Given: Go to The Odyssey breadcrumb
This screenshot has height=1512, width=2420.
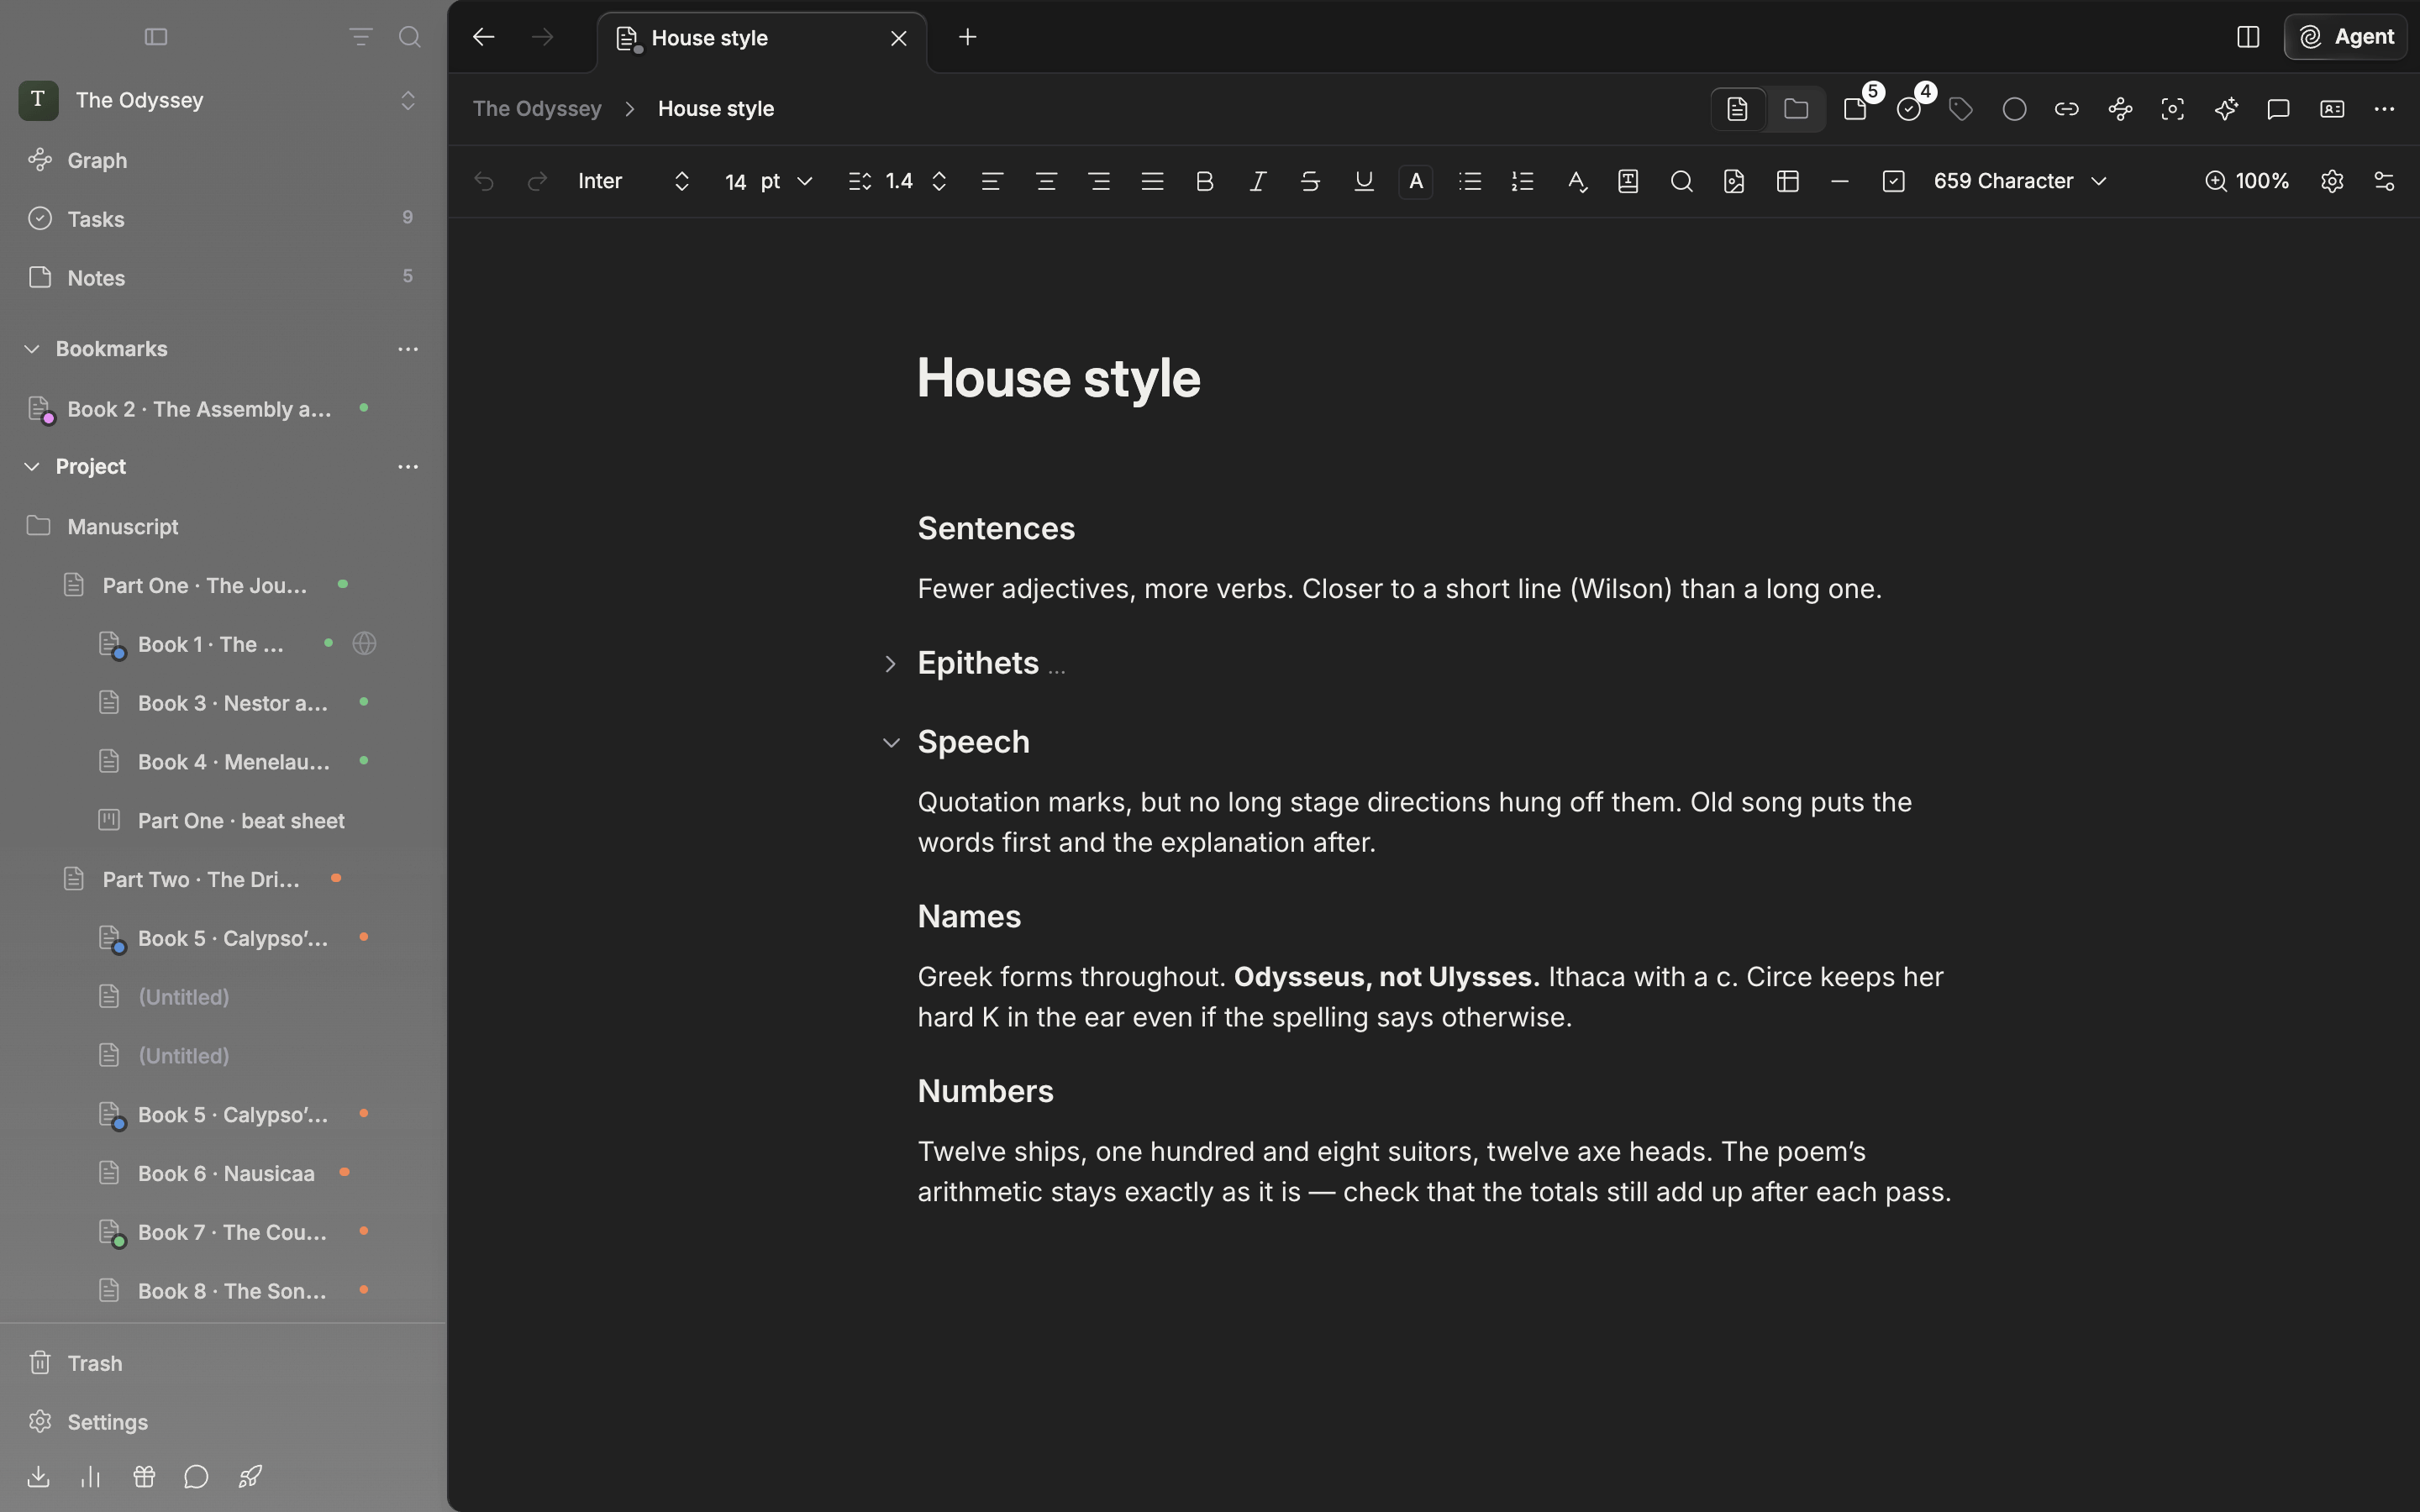Looking at the screenshot, I should click(x=537, y=109).
